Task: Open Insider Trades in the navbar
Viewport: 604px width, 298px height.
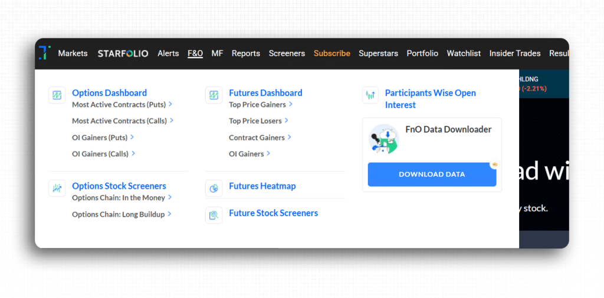Action: click(514, 54)
